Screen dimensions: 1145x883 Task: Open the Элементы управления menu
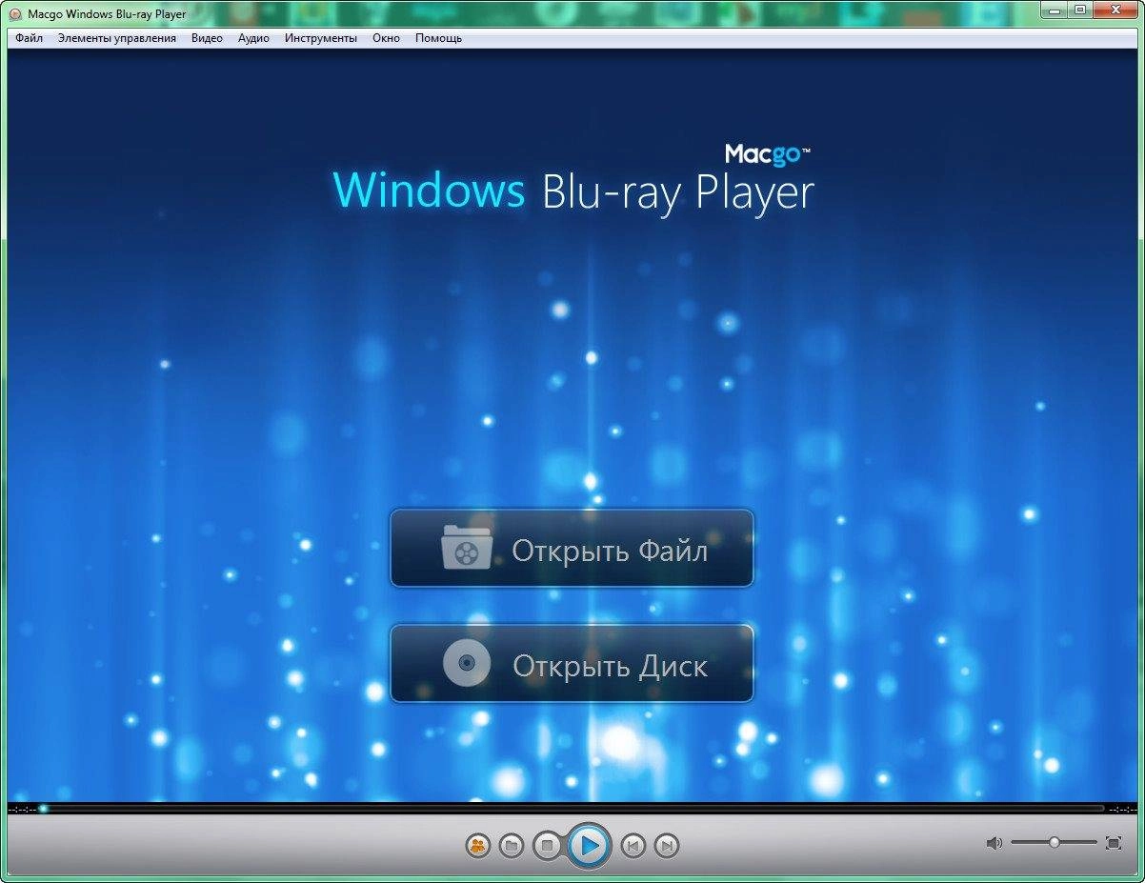point(116,38)
